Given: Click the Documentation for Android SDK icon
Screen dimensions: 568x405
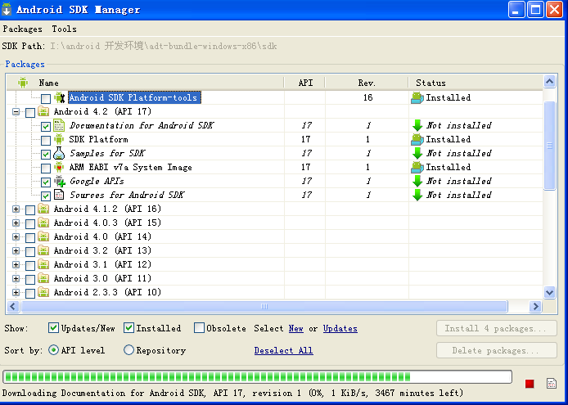Looking at the screenshot, I should click(59, 125).
